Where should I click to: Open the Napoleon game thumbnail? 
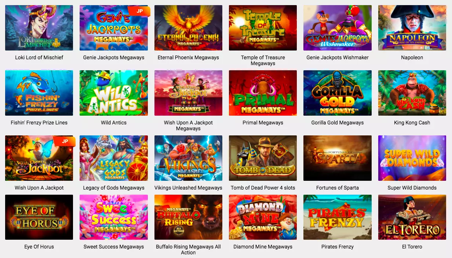412,28
